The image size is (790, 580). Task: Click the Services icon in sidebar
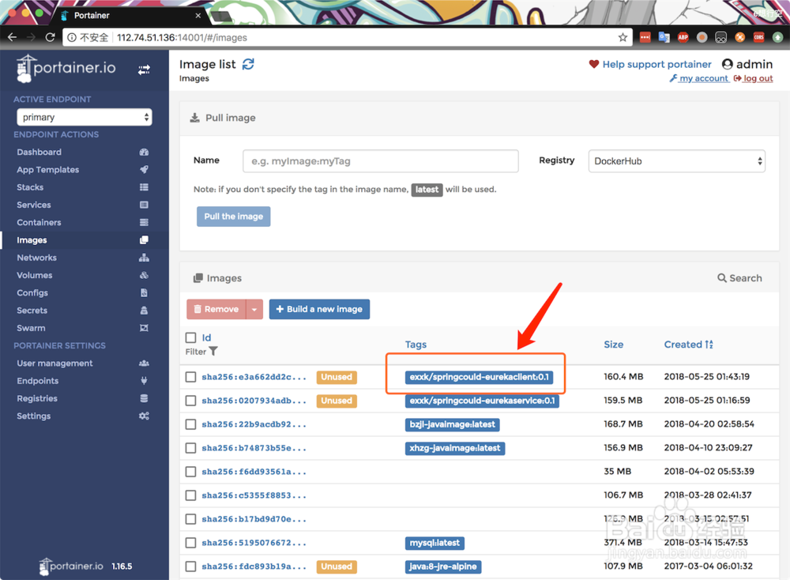[144, 205]
